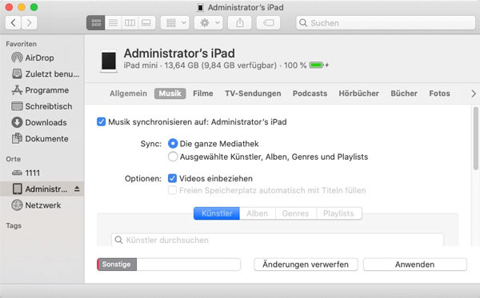Screen dimensions: 480x298
Task: Select the Musik tab
Action: coord(170,93)
